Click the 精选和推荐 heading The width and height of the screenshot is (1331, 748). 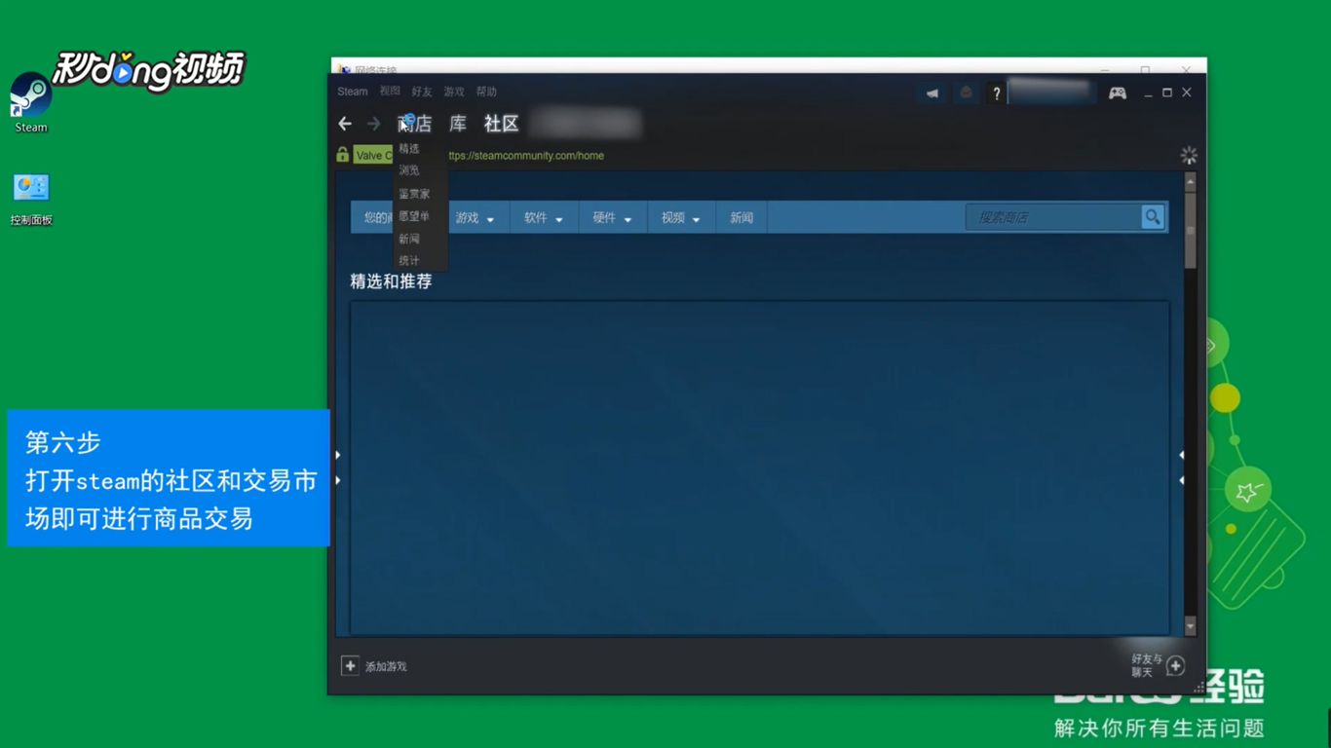tap(391, 281)
